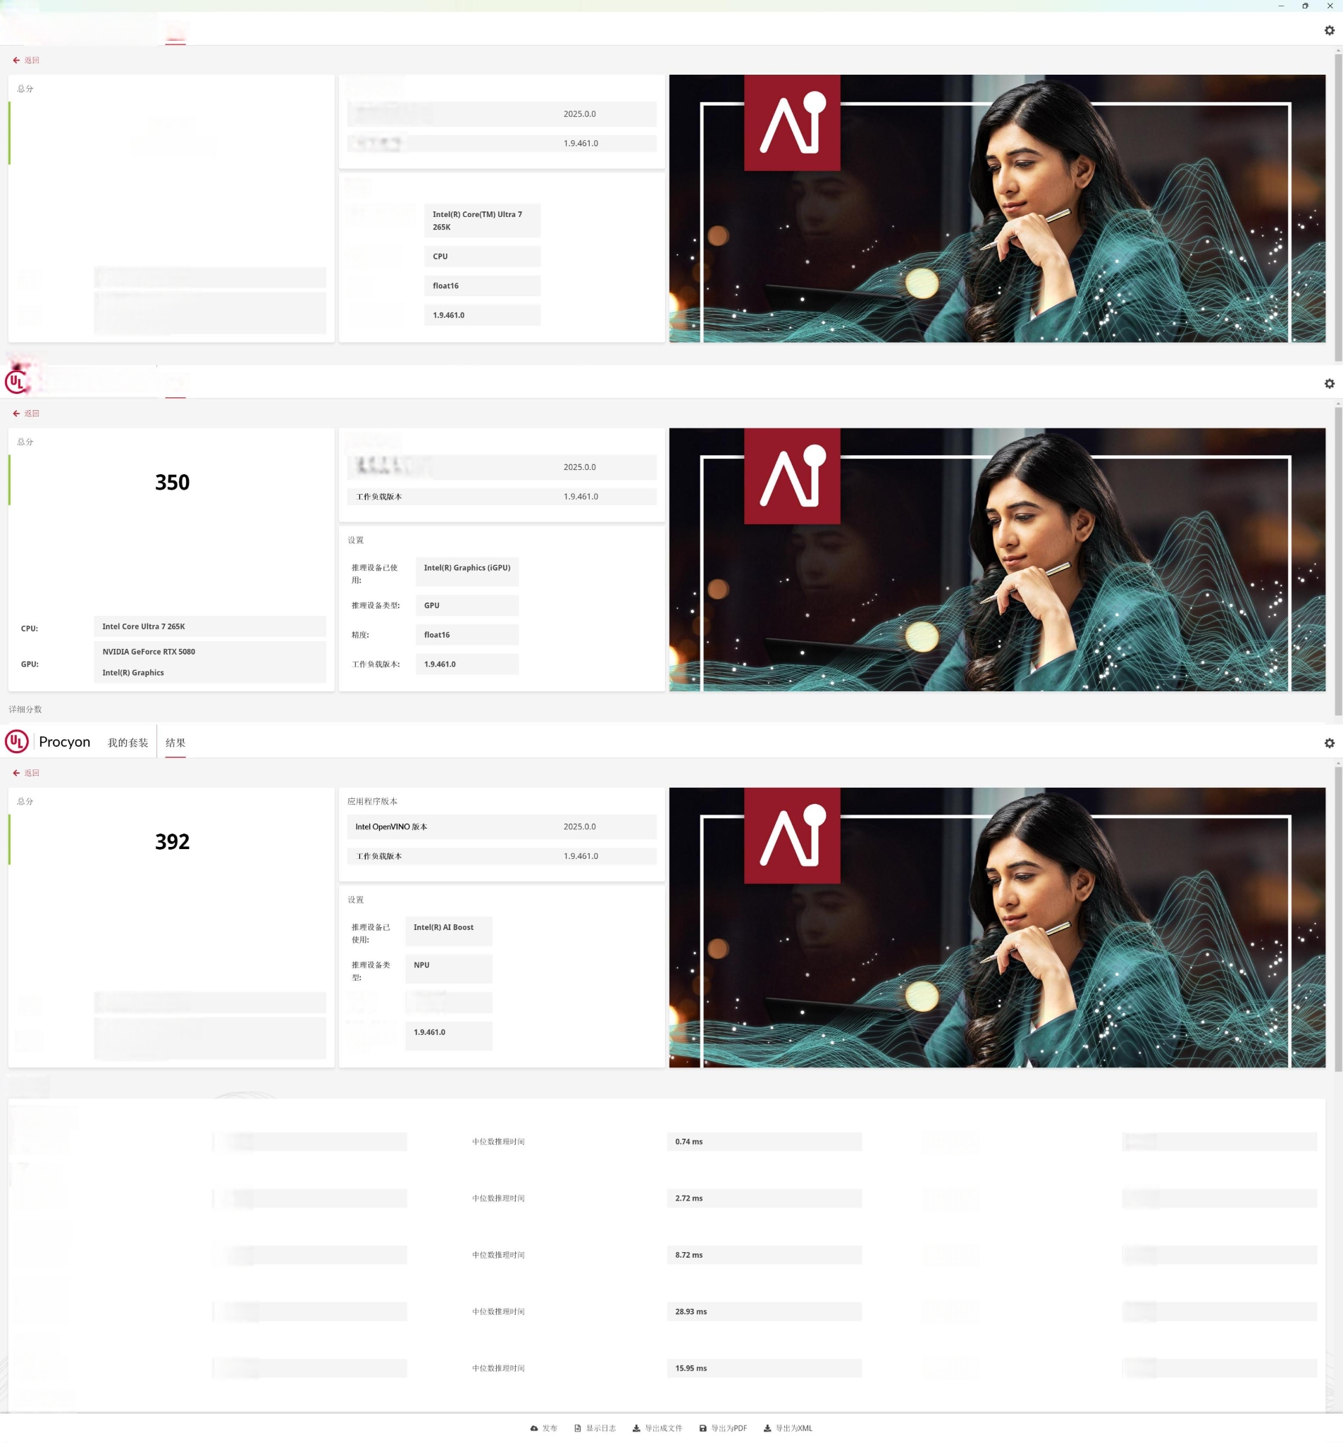This screenshot has width=1343, height=1443.
Task: Click 导出为PDF export button
Action: coord(723,1427)
